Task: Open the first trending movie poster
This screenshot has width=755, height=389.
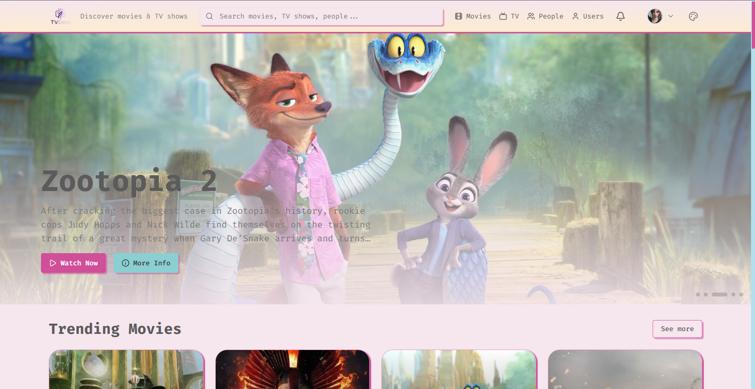Action: [x=126, y=369]
